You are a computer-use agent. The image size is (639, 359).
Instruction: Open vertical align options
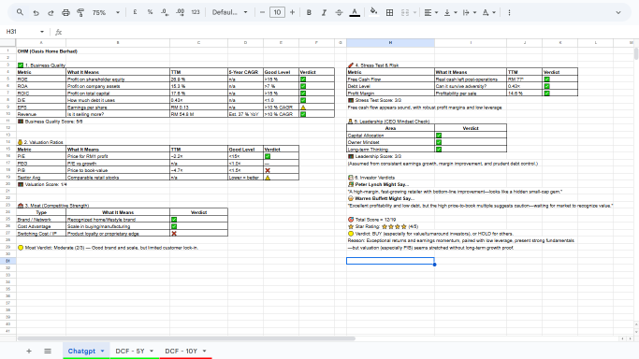click(x=450, y=12)
